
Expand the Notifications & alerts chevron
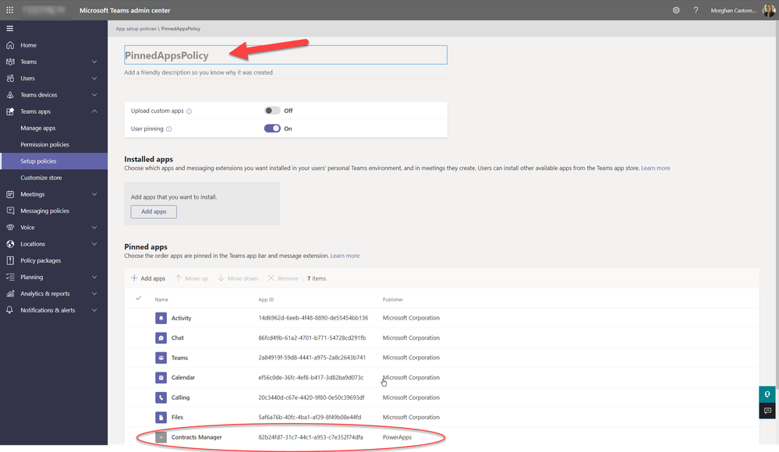coord(94,310)
